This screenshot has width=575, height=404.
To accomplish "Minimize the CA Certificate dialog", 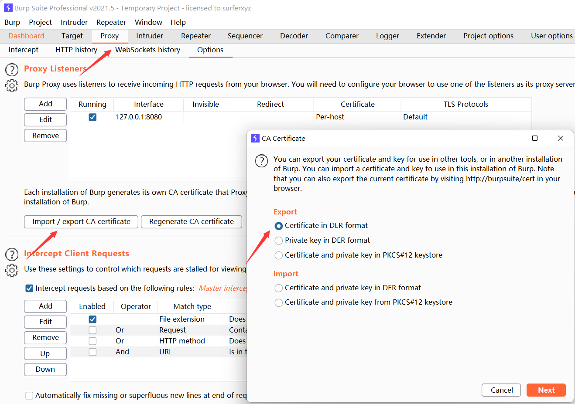I will (x=509, y=138).
